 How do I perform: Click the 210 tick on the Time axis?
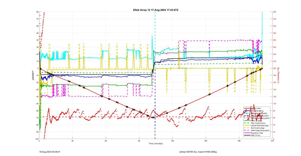click(272, 141)
